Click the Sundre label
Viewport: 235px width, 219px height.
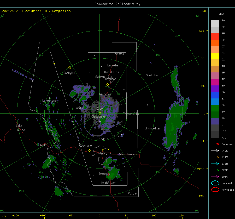(x=79, y=108)
